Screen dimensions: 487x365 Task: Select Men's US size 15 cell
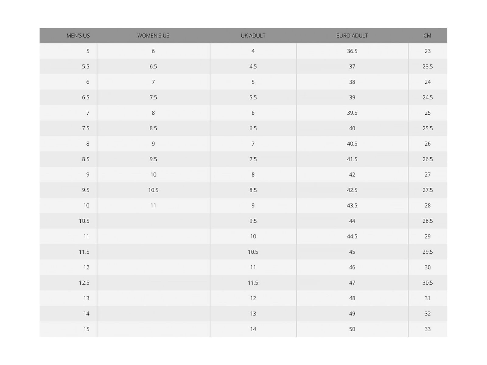[86, 329]
